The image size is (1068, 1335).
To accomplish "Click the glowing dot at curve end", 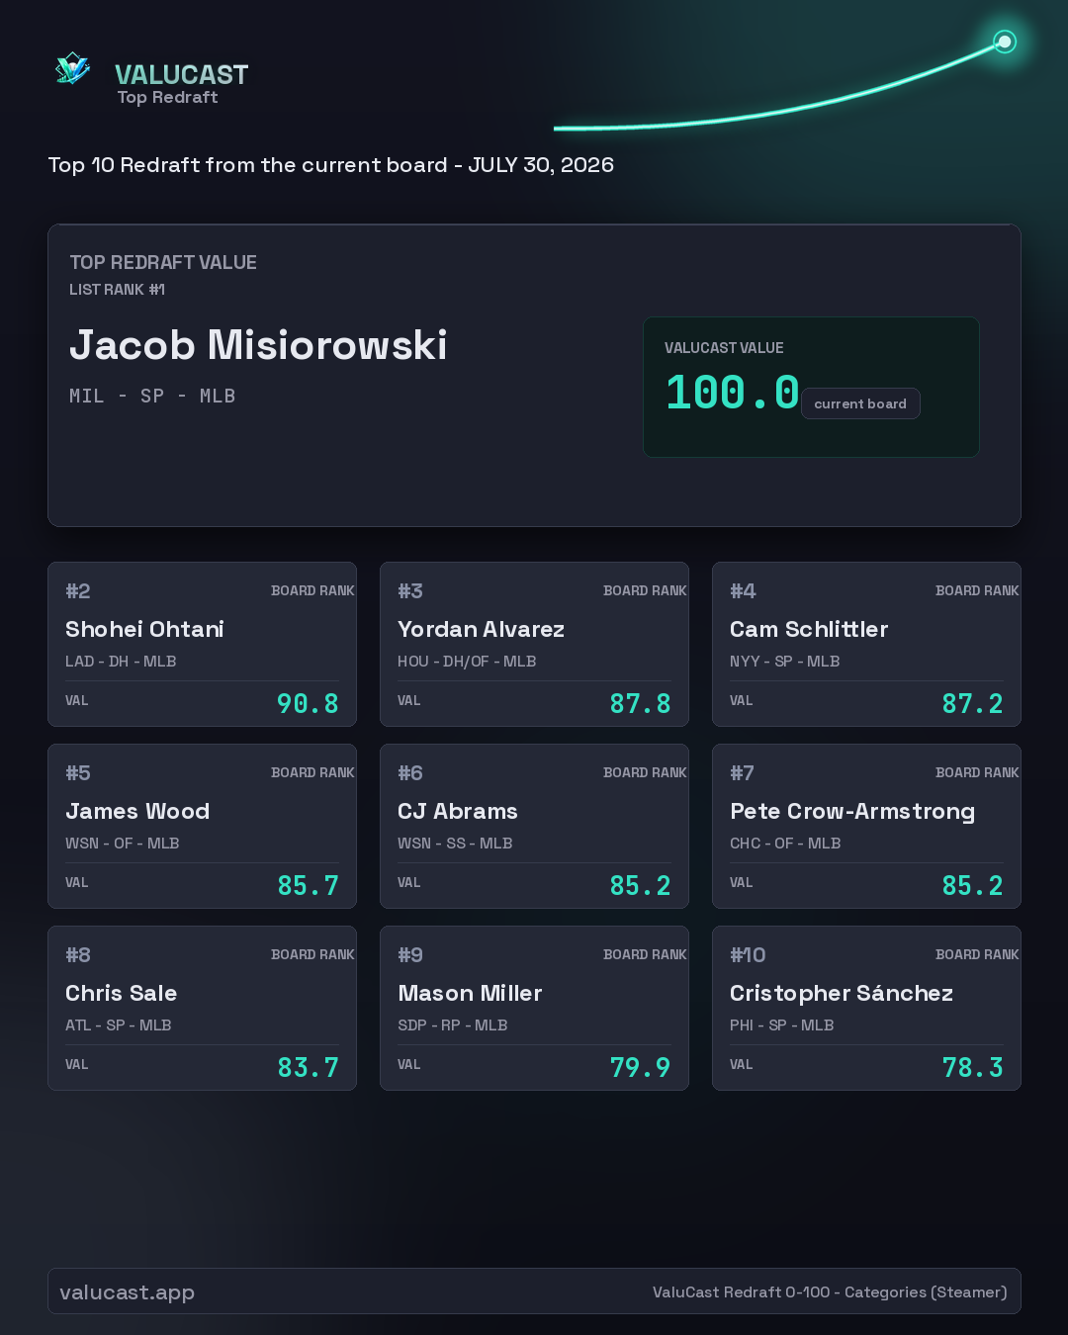I will (x=1005, y=42).
